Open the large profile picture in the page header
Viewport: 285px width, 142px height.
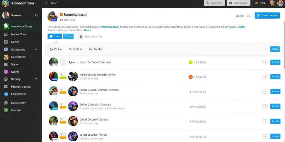pyautogui.click(x=53, y=16)
